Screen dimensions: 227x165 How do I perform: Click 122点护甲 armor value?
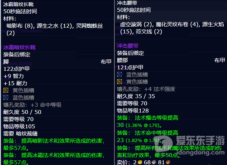click(x=16, y=69)
